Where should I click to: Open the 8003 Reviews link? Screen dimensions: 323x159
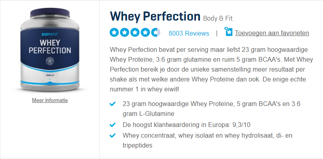click(x=189, y=33)
